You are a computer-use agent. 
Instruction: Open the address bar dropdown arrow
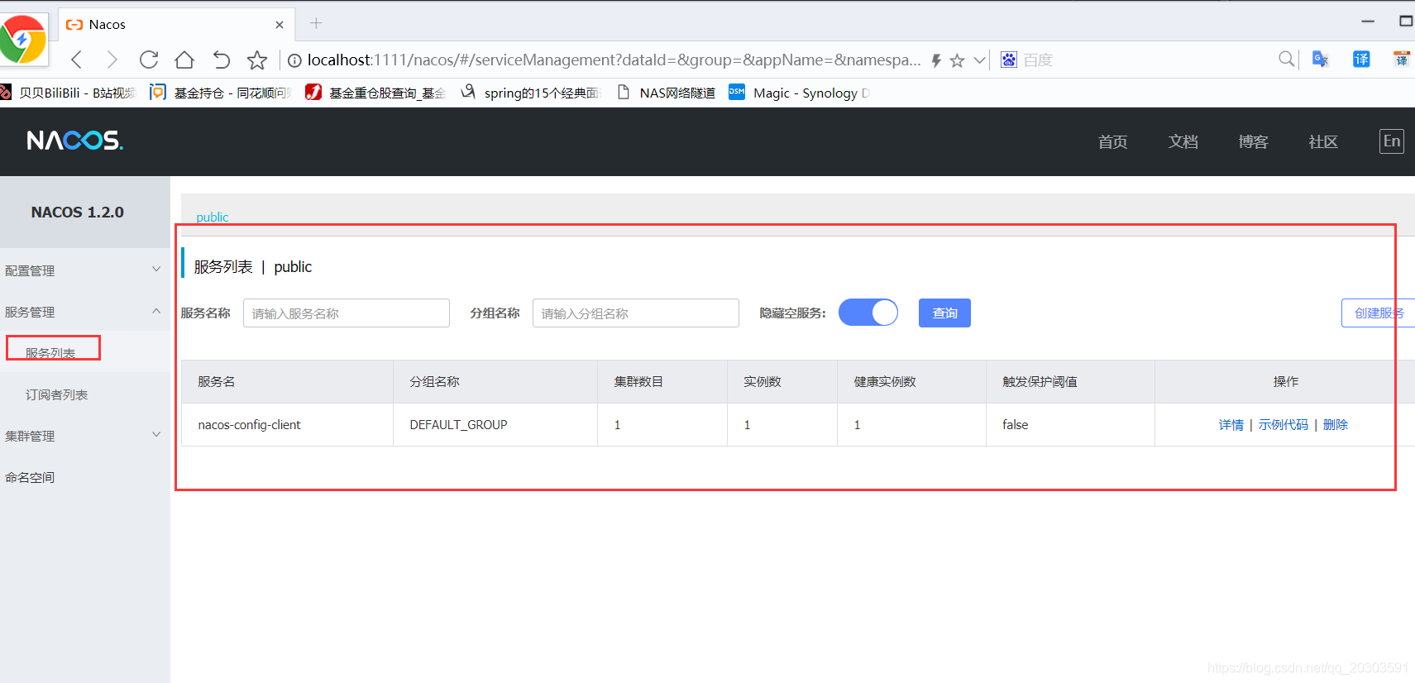(x=979, y=60)
